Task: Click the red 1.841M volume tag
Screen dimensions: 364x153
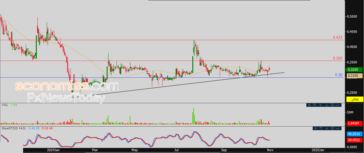Action: click(355, 123)
